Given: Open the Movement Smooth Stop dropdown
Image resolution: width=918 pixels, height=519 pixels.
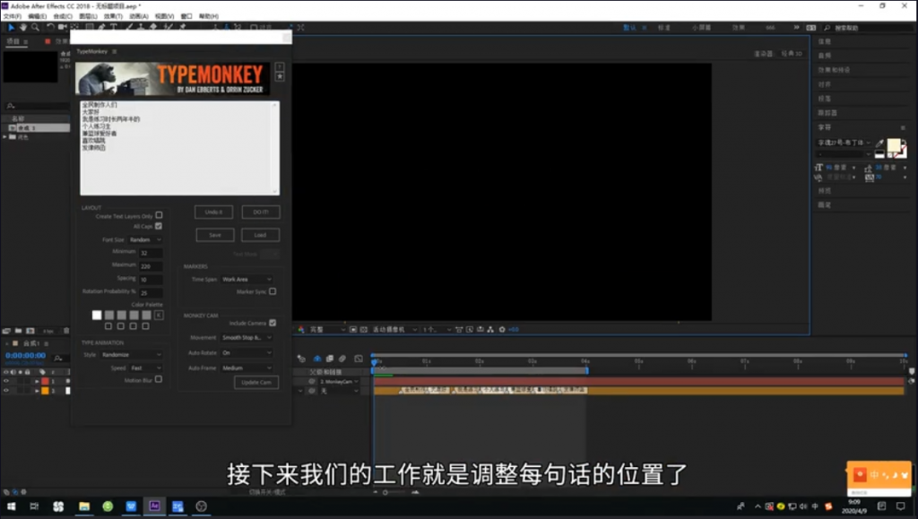Looking at the screenshot, I should tap(247, 338).
